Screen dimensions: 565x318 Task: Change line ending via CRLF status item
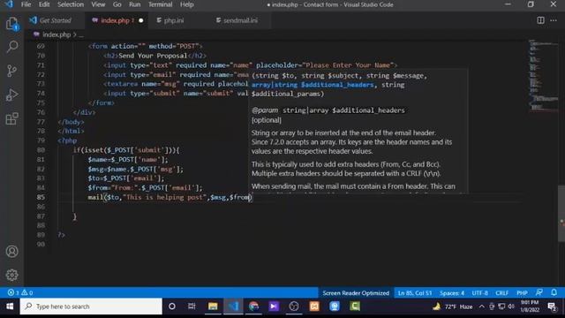[502, 292]
